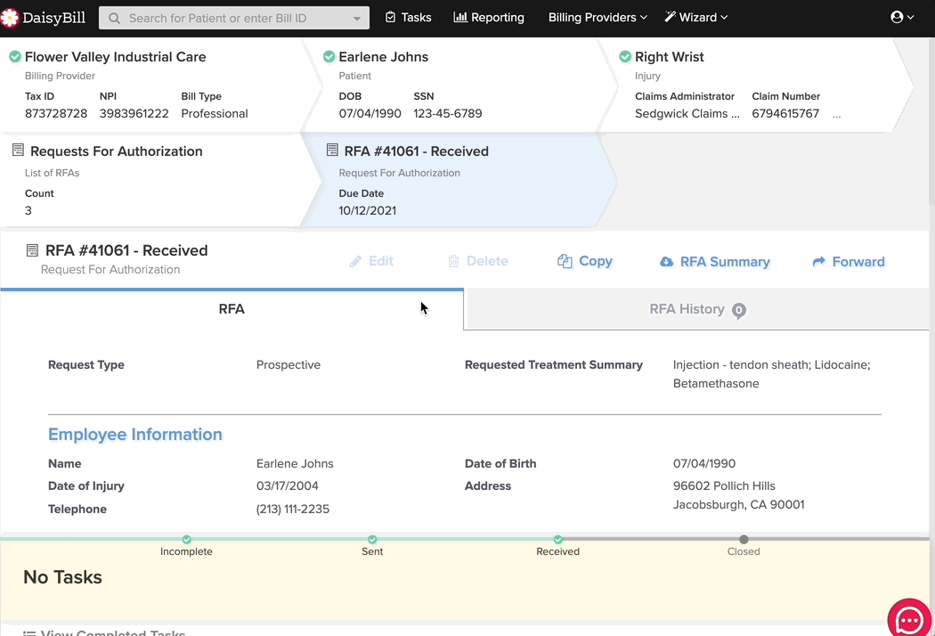Select the RFA #41061 - Received breadcrumb
The width and height of the screenshot is (935, 636).
coord(416,151)
